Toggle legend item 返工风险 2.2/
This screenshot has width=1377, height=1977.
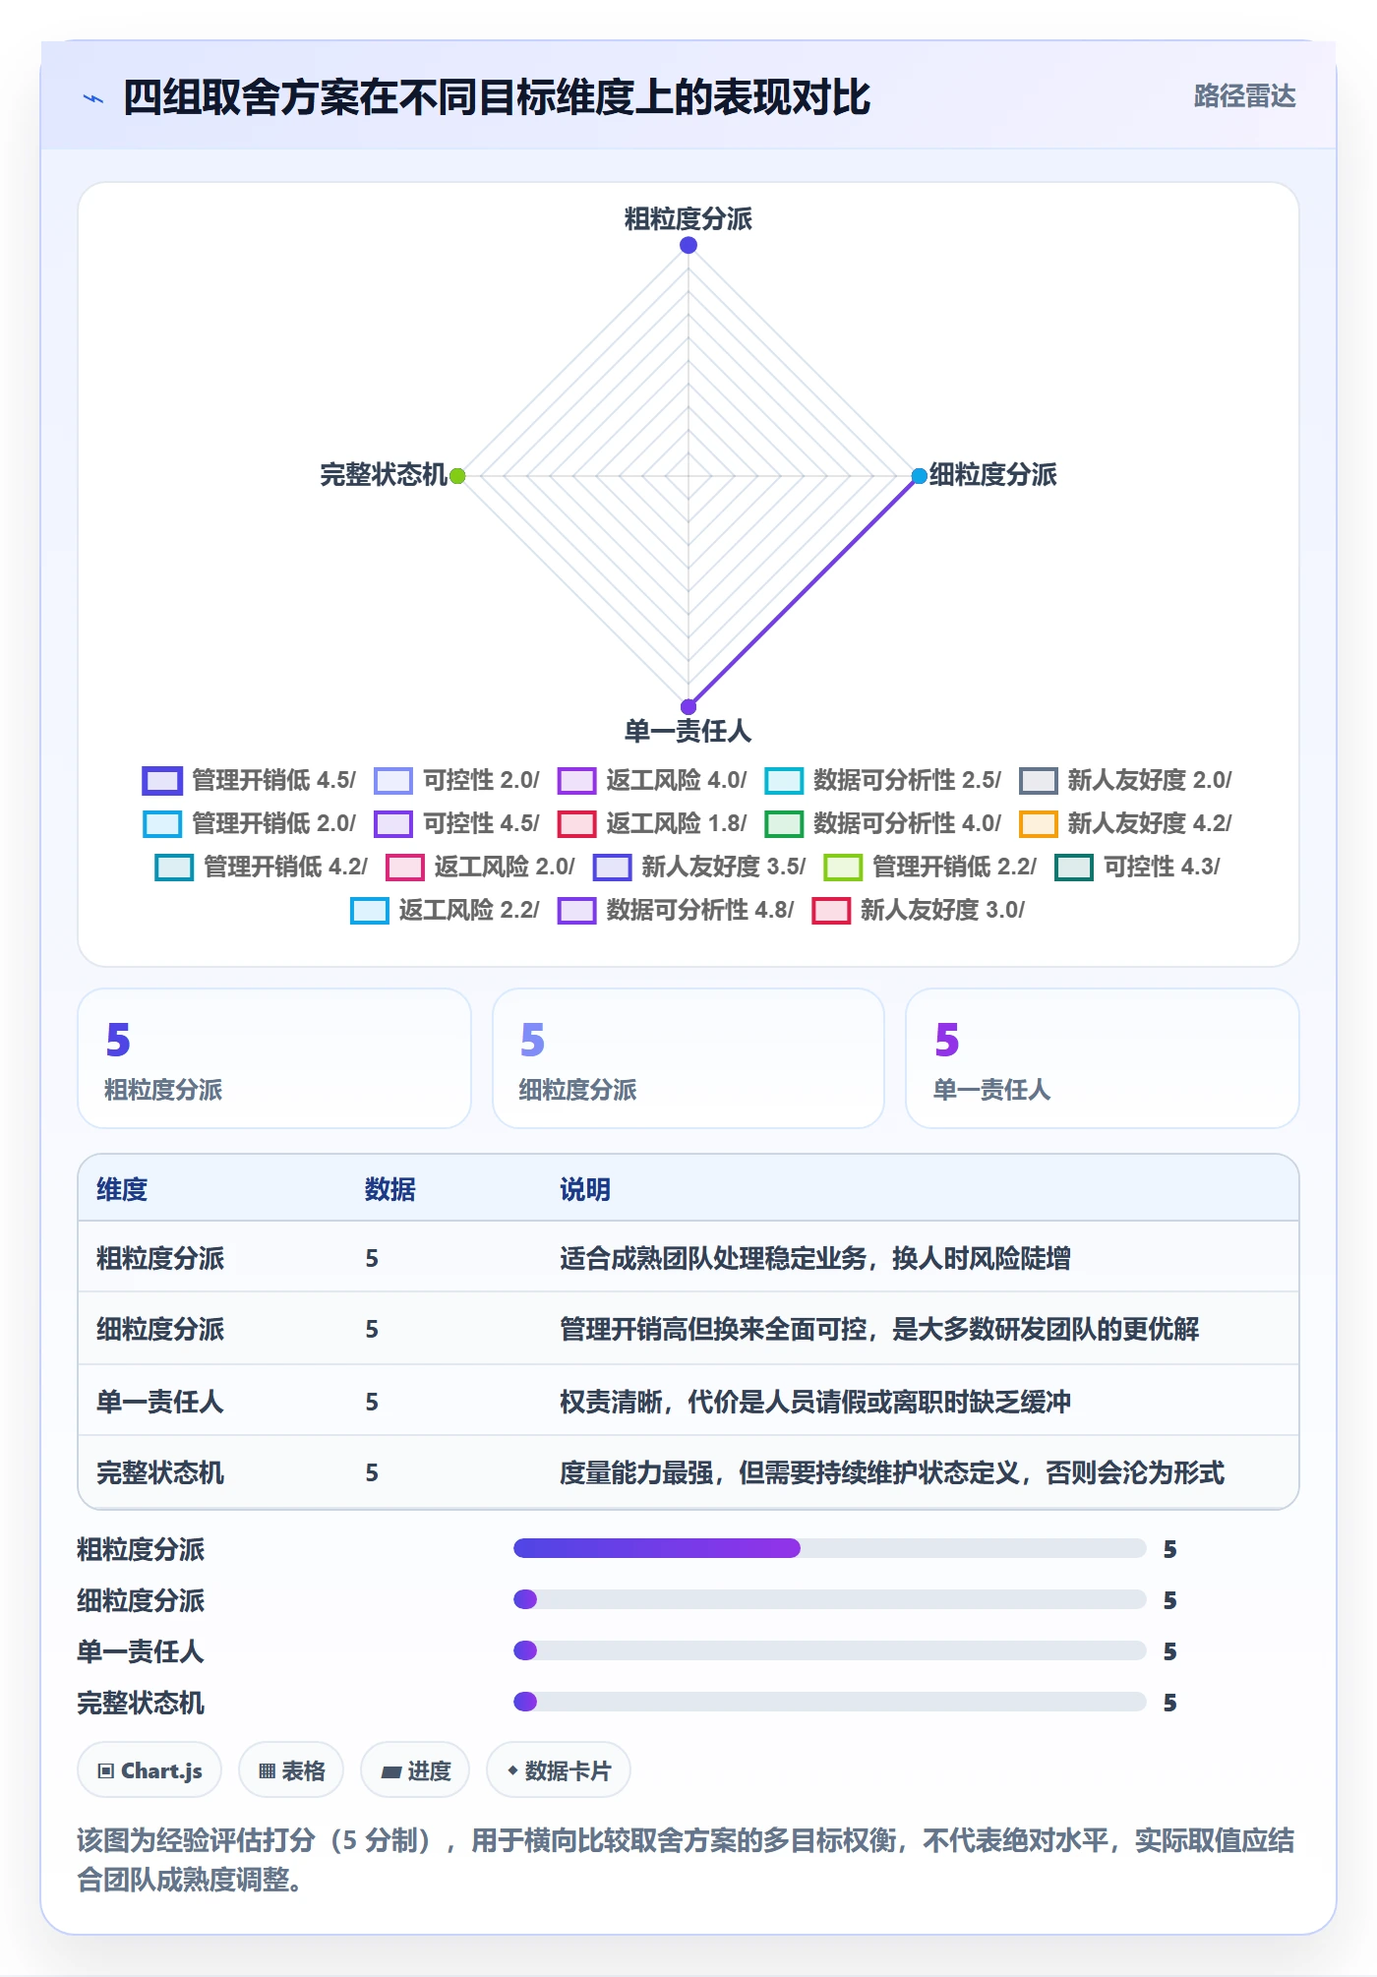point(445,910)
